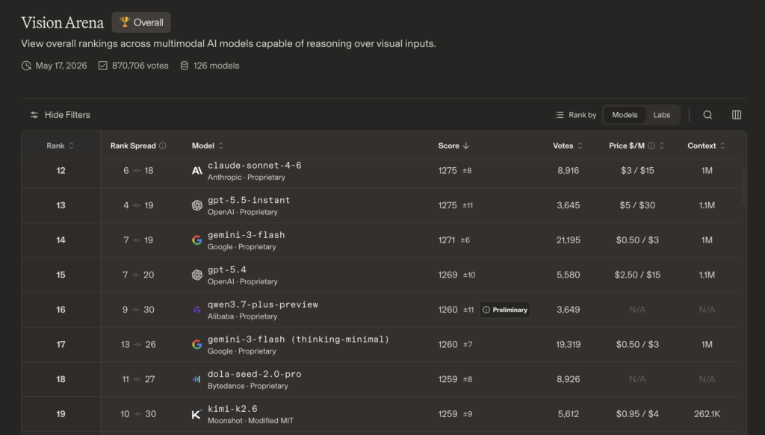Click the 262.1K context cell
Image resolution: width=765 pixels, height=435 pixels.
click(707, 414)
